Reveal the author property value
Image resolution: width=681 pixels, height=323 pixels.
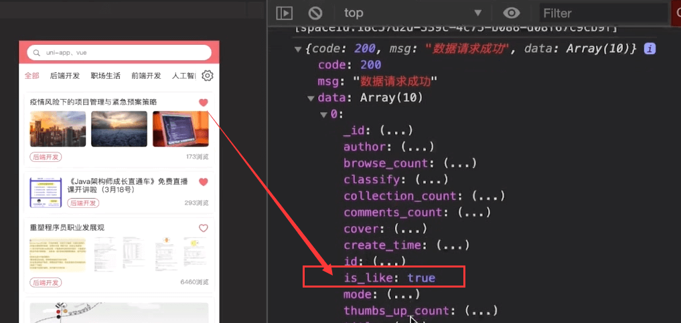click(417, 147)
